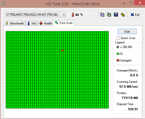The height and width of the screenshot is (119, 145).
Task: Click the HD Tune app icon in title bar
Action: point(3,4)
